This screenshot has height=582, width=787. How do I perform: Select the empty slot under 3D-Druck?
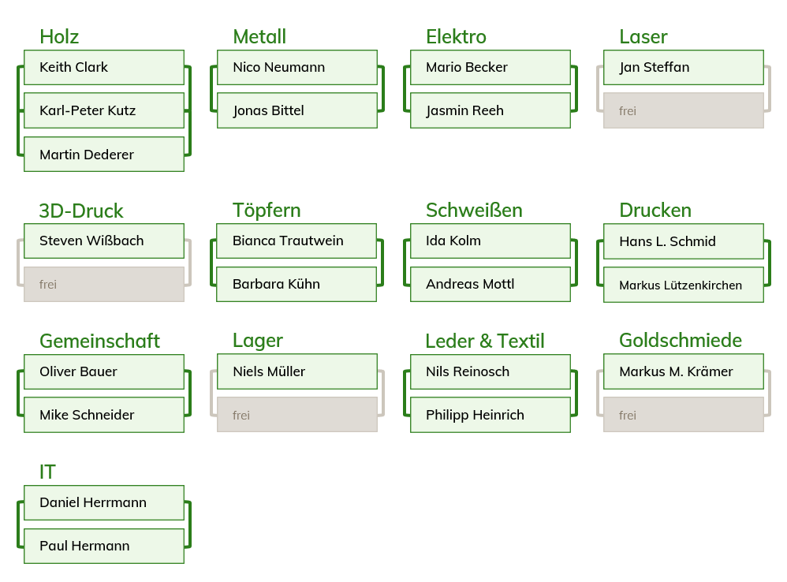pyautogui.click(x=104, y=284)
